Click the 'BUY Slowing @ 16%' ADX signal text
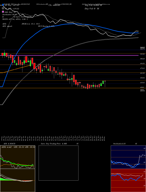This screenshot has height=192, width=146. tap(46, 26)
